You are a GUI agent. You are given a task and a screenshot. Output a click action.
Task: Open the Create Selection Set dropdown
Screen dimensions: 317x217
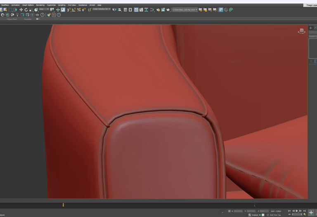tap(102, 9)
